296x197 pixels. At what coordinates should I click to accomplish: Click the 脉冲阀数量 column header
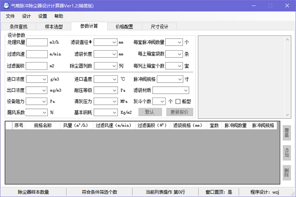pos(235,126)
